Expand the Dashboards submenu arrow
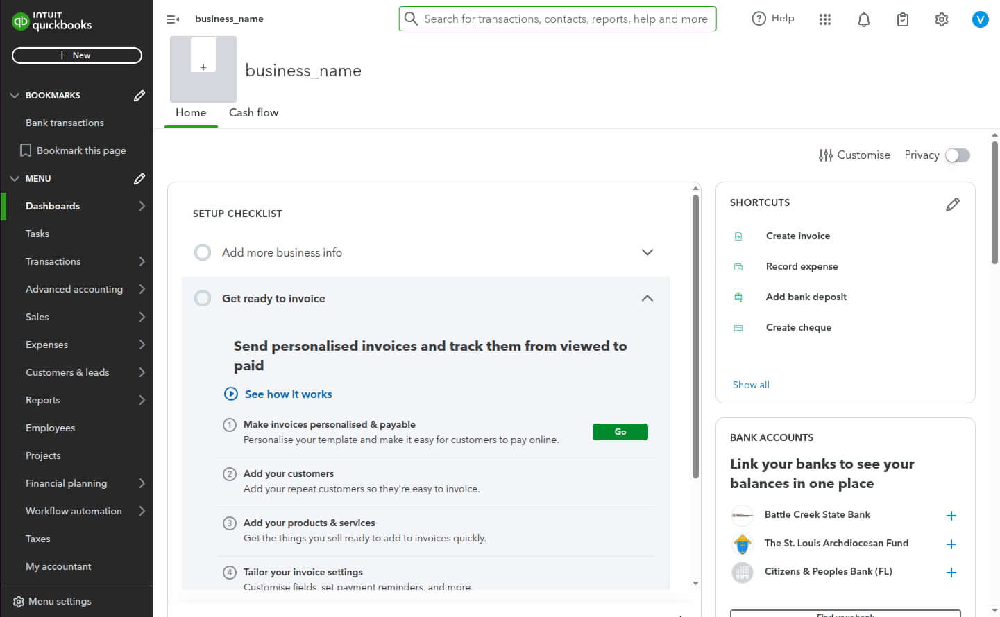The image size is (1000, 617). 142,206
